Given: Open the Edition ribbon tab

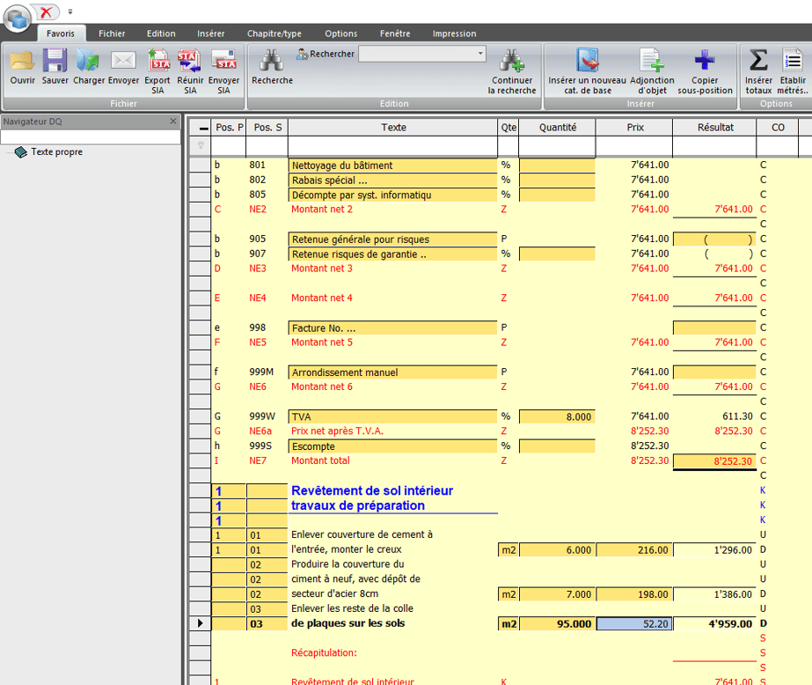Looking at the screenshot, I should tap(161, 33).
